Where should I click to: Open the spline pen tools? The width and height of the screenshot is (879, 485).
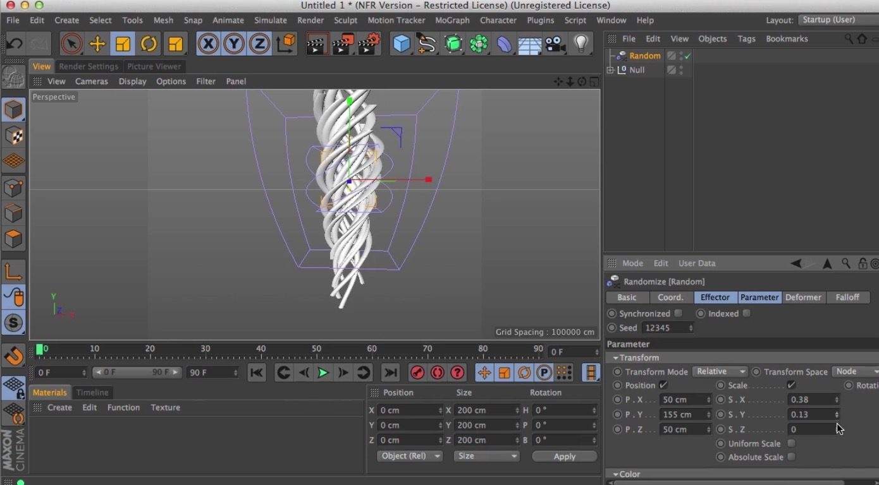click(x=427, y=44)
